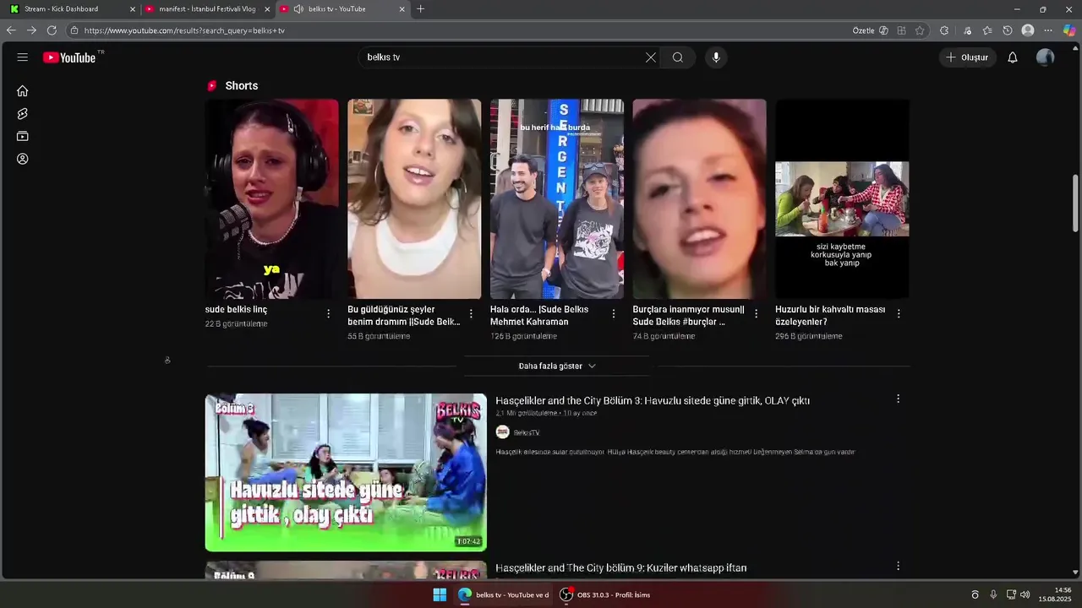
Task: Open options for 'Burçlara inanmıyor musun' short
Action: click(757, 313)
